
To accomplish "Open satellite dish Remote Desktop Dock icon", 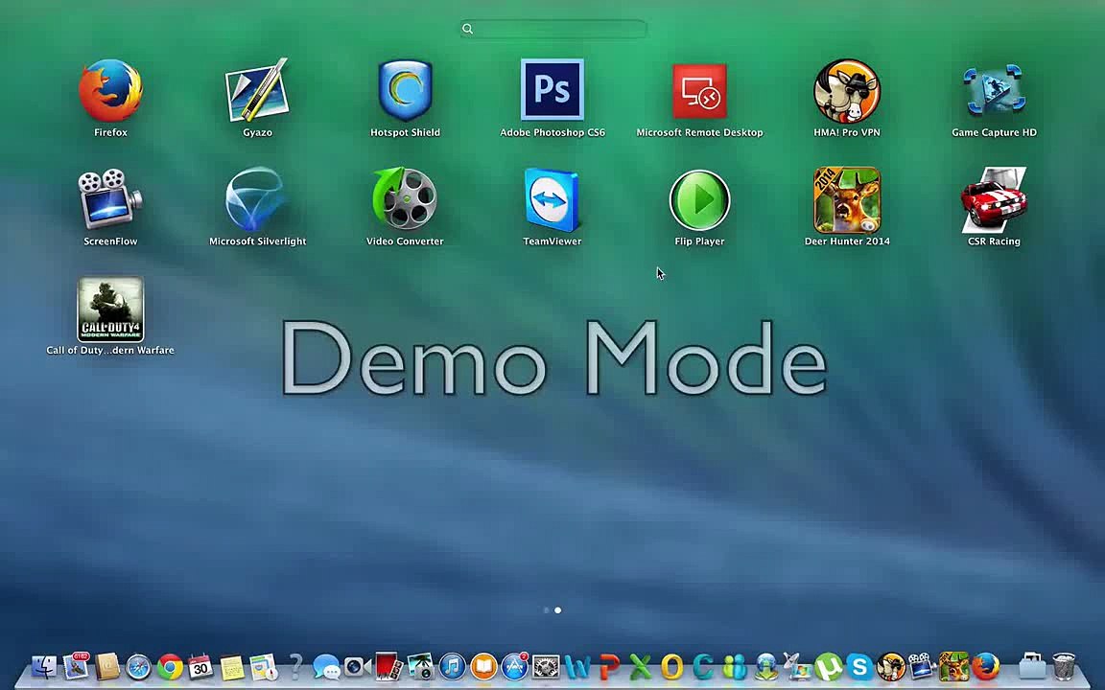I will [x=797, y=666].
